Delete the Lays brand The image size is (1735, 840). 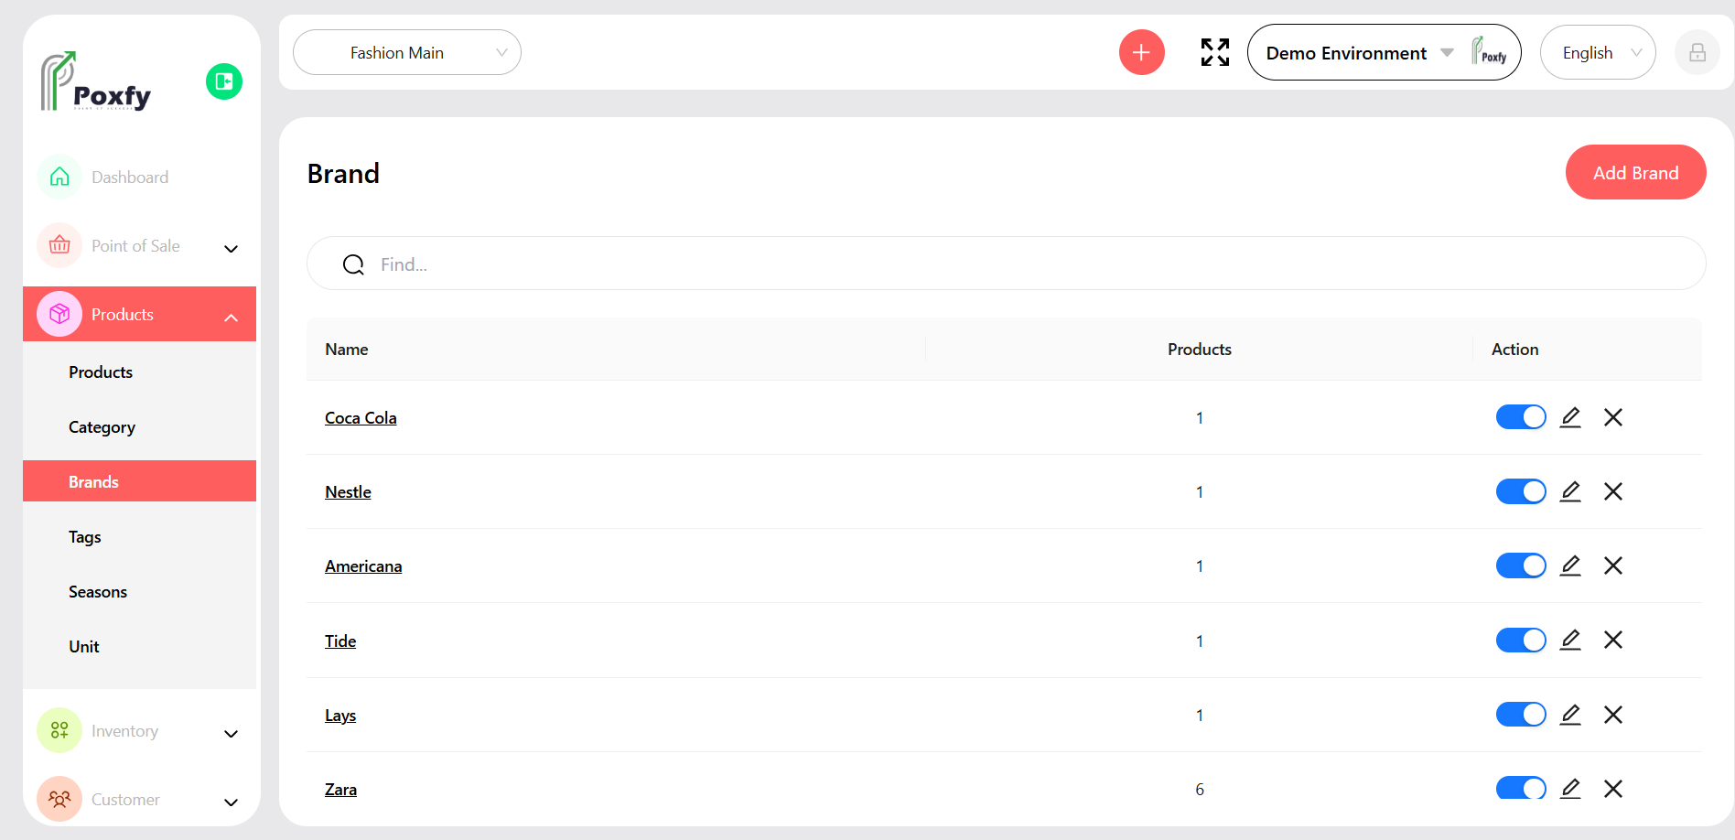pos(1613,715)
